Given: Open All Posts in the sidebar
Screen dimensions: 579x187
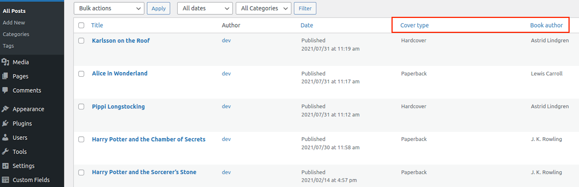Looking at the screenshot, I should pyautogui.click(x=14, y=11).
